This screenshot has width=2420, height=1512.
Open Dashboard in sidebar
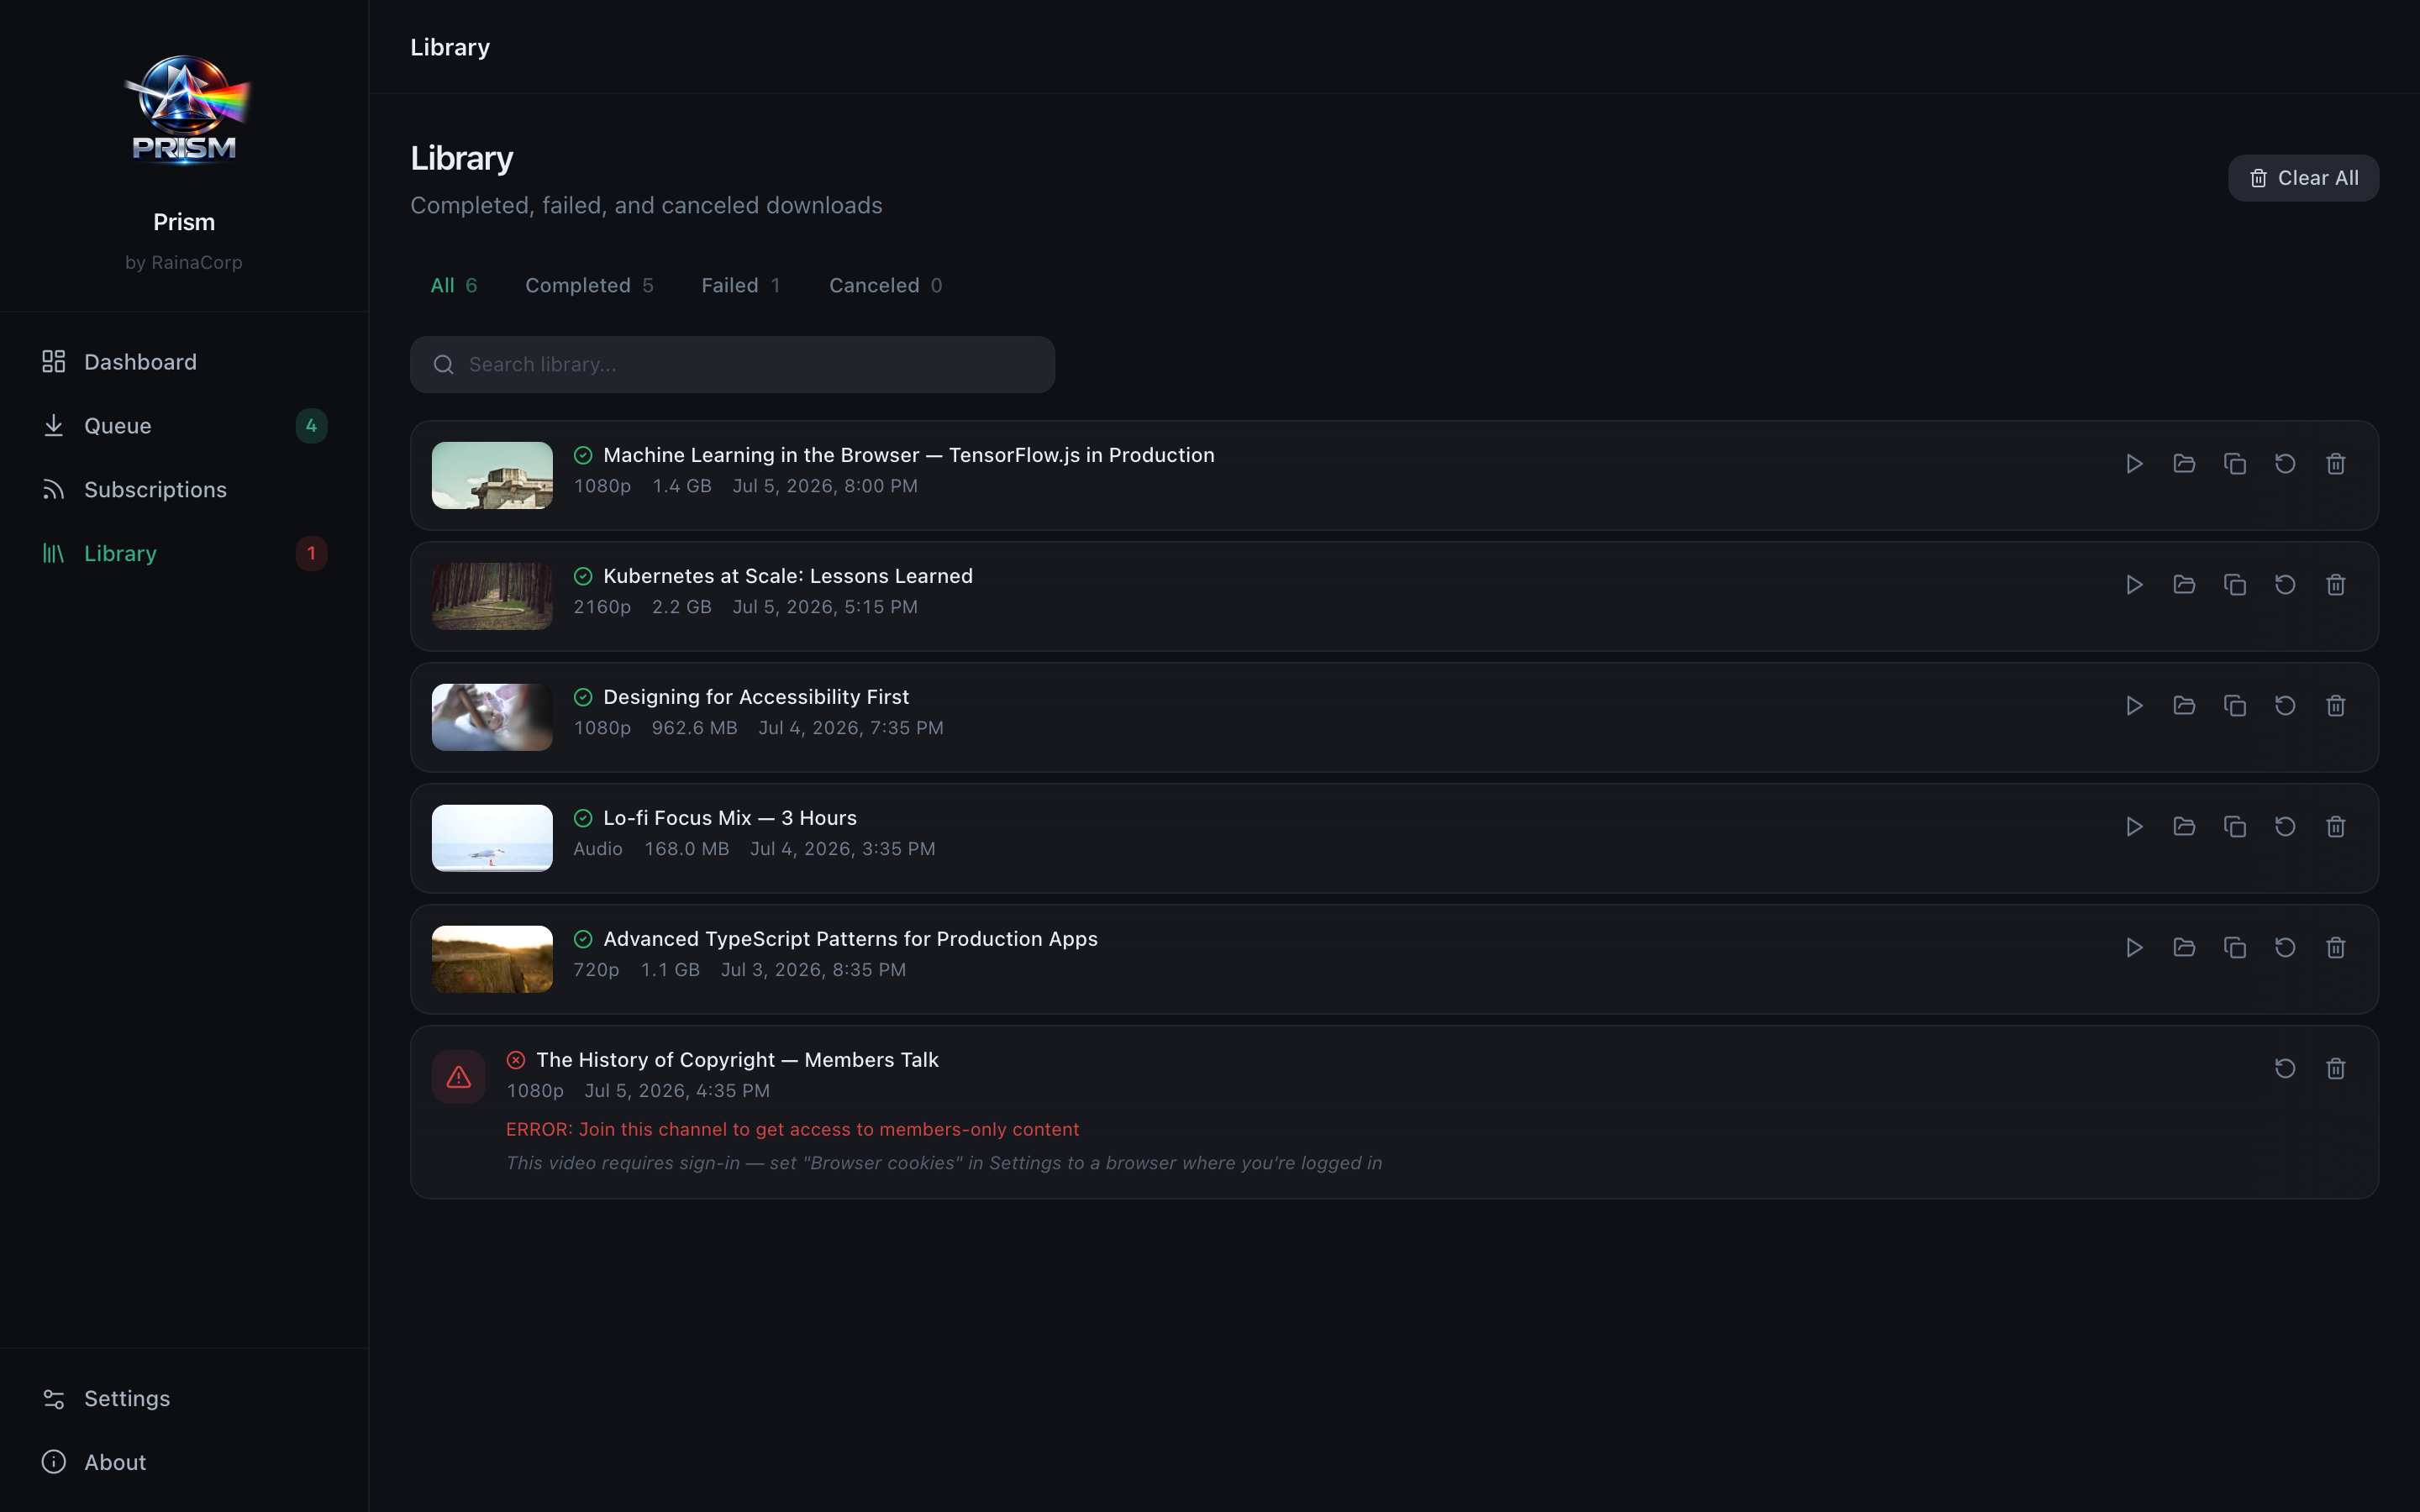click(x=184, y=362)
